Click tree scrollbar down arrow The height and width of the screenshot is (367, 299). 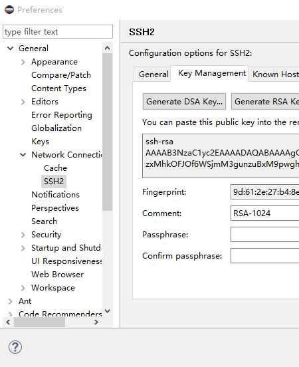[x=108, y=311]
